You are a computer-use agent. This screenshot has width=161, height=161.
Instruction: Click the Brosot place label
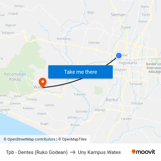(x=75, y=125)
